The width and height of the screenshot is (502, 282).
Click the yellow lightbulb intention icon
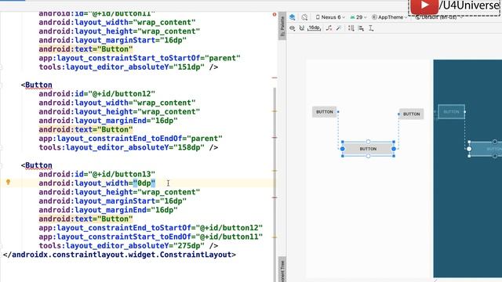(x=9, y=183)
